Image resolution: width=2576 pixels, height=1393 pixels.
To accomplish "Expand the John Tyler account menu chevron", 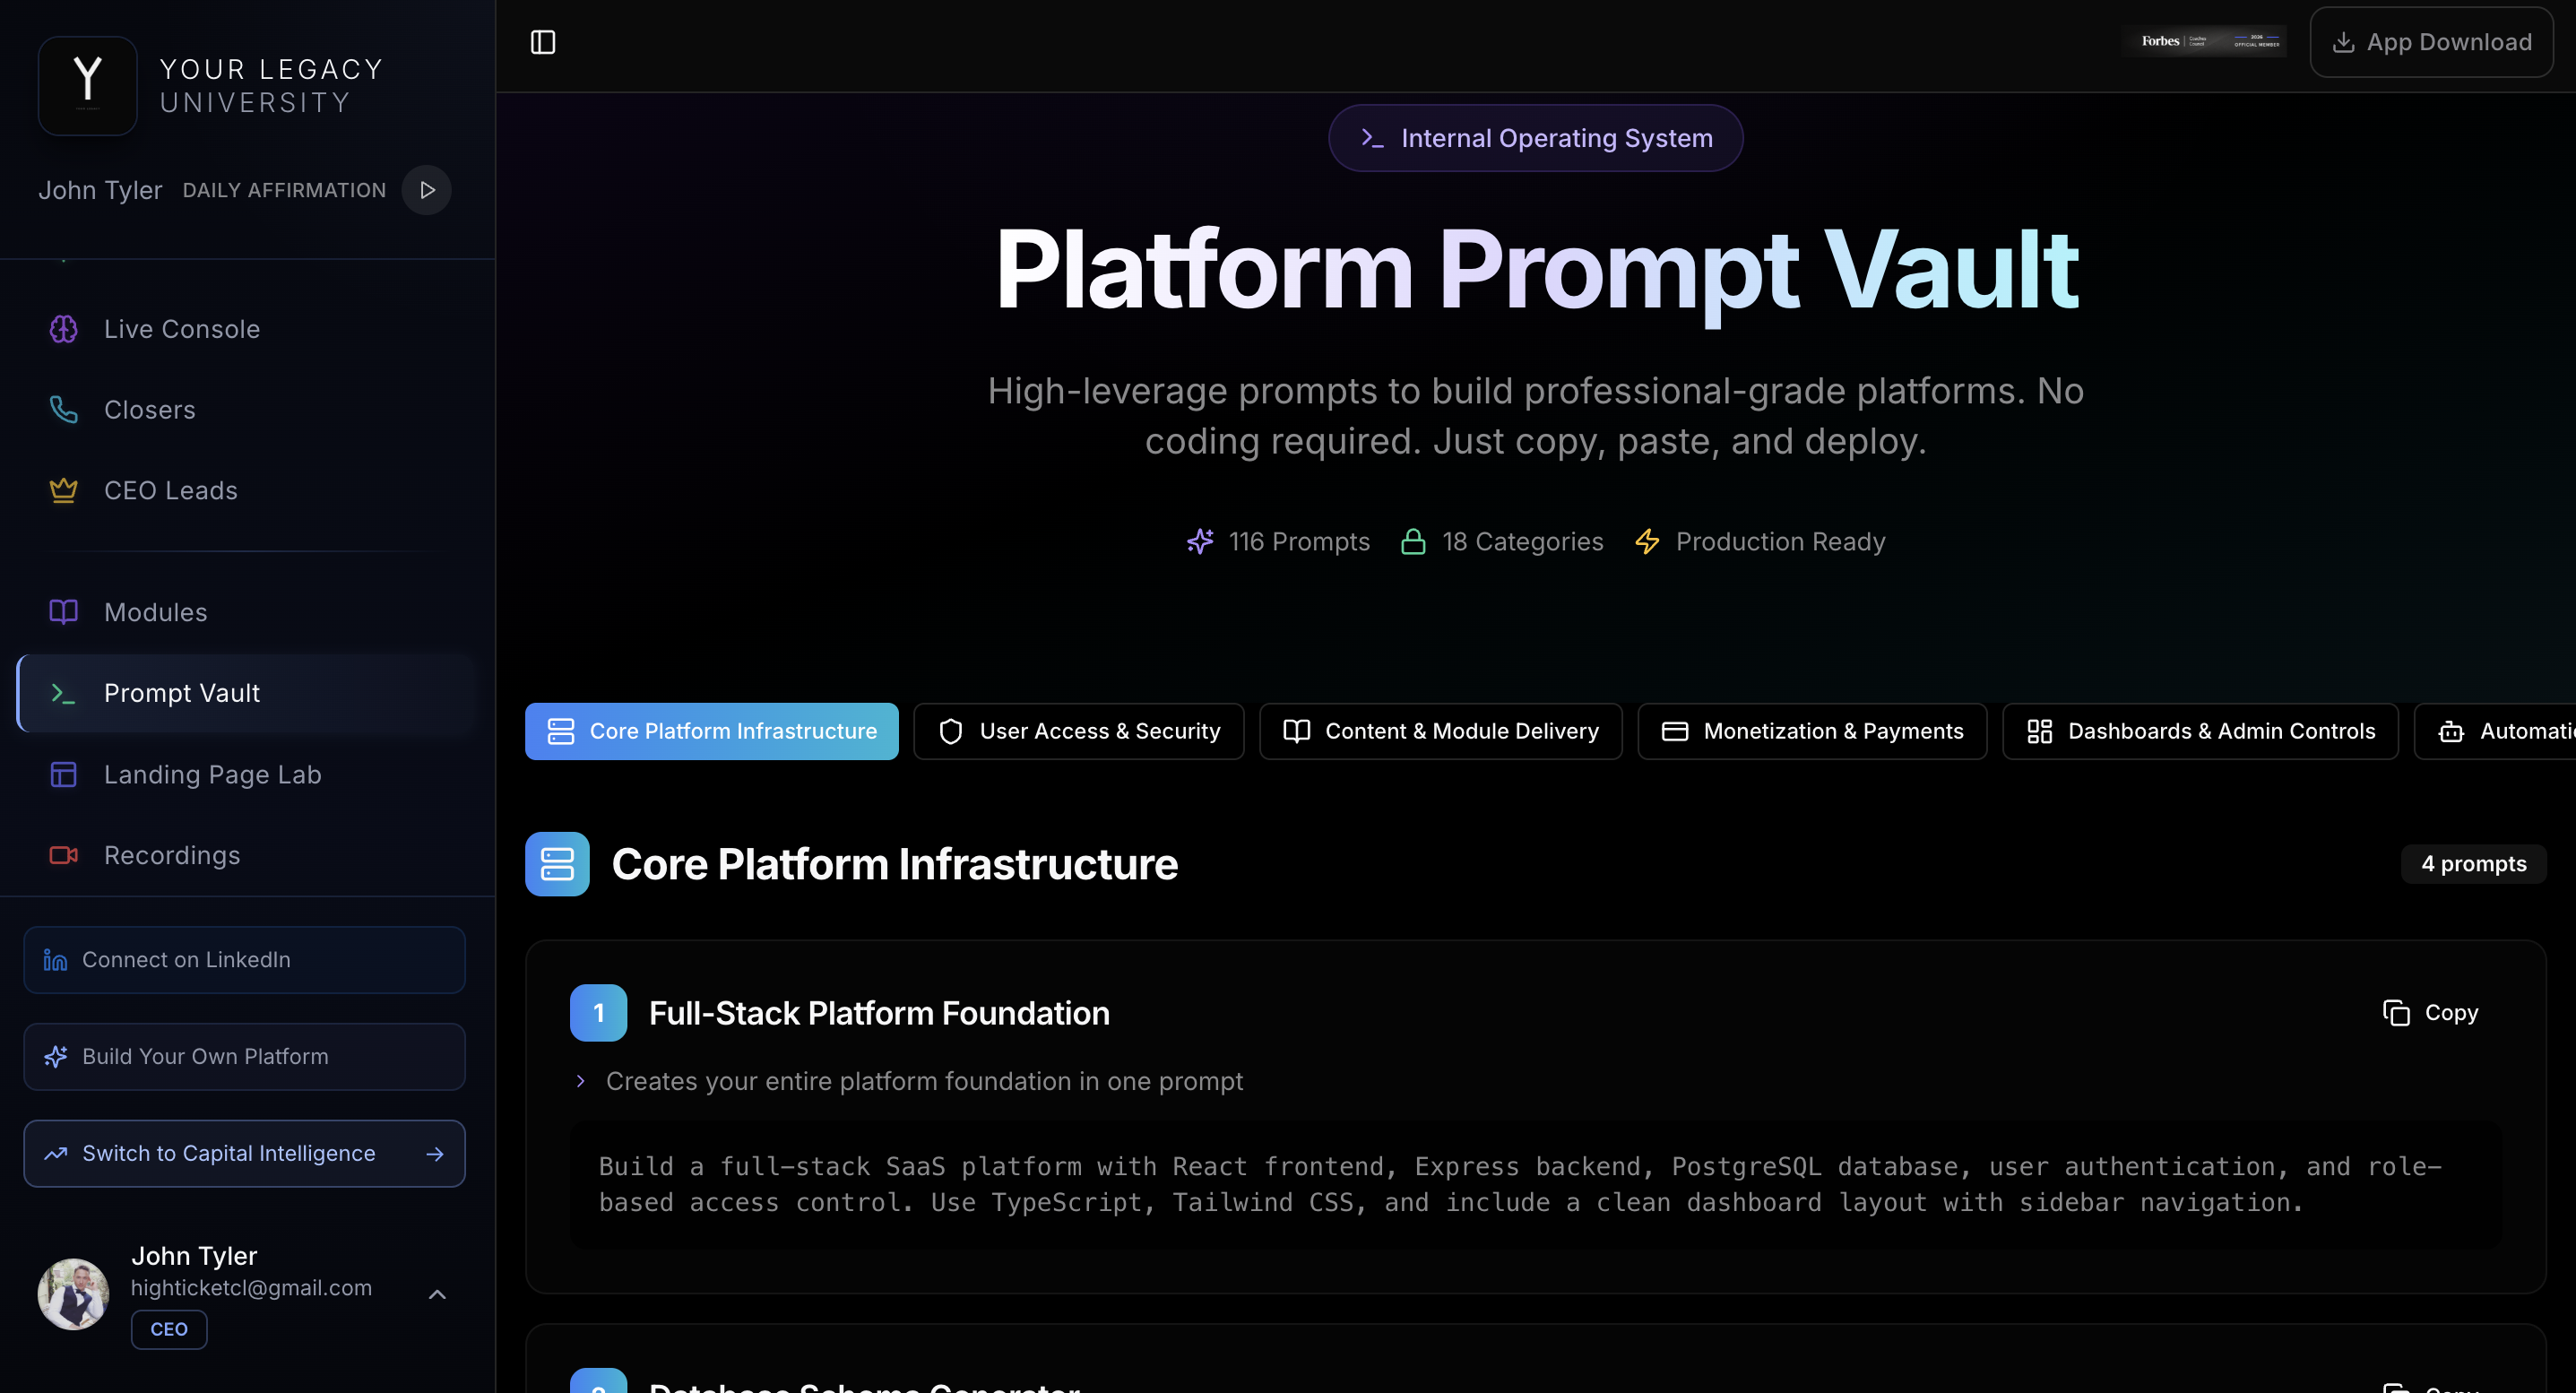I will (437, 1294).
